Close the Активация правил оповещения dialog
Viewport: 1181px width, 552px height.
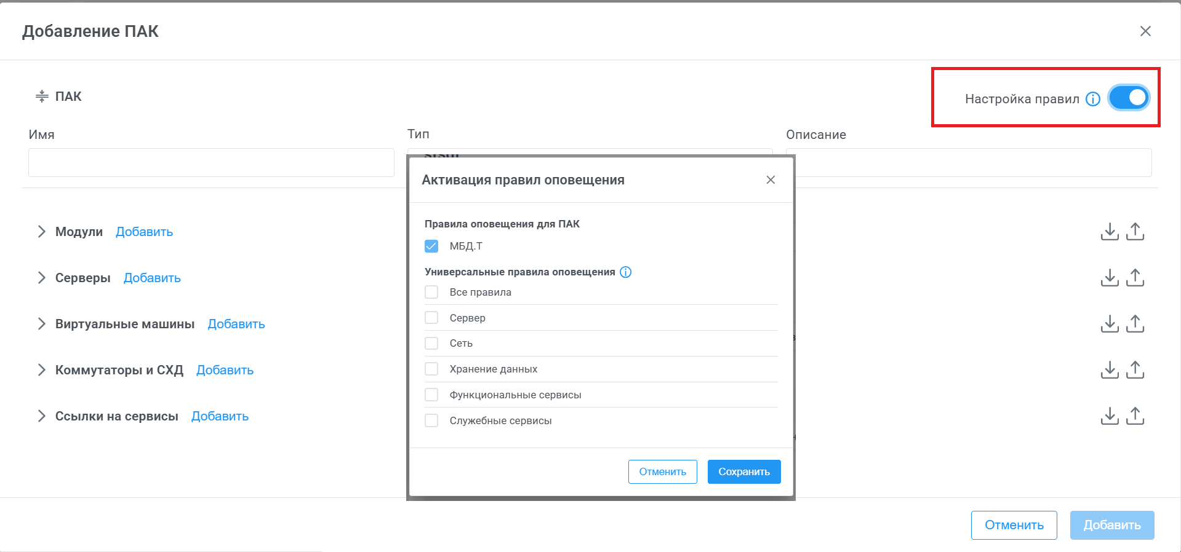tap(771, 180)
